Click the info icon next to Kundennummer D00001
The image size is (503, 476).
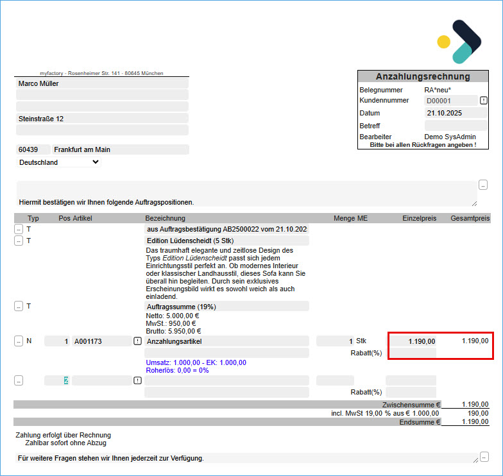[x=484, y=101]
